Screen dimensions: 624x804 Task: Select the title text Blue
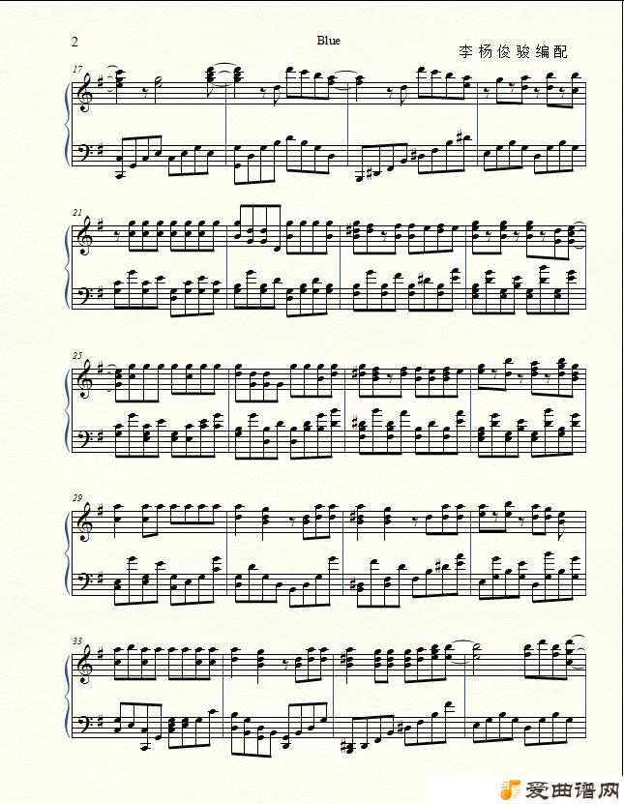329,41
